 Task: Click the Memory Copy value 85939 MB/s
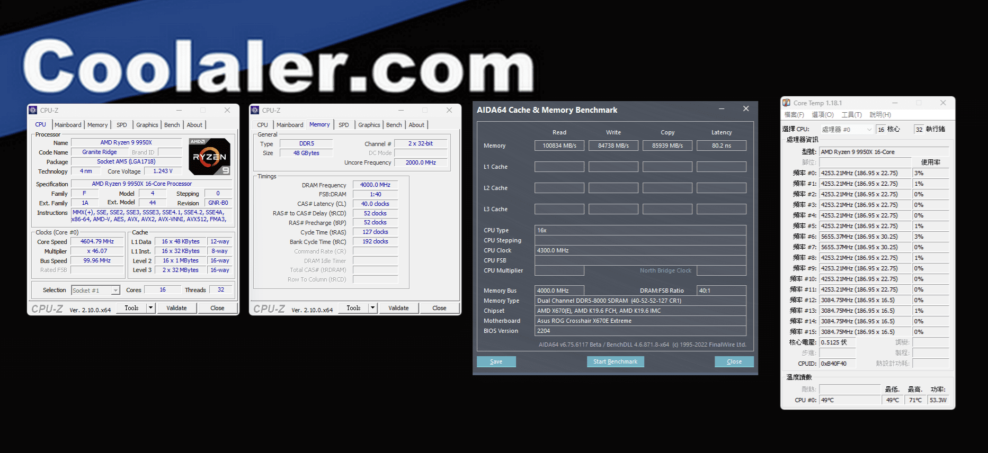(667, 146)
